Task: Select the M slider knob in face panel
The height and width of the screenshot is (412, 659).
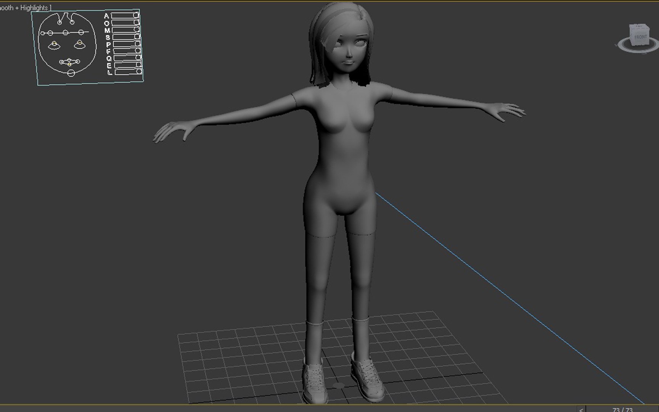Action: (137, 29)
